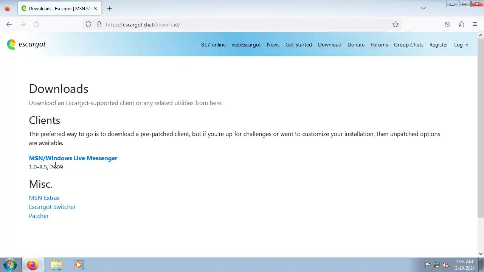
Task: Launch the media player taskbar icon
Action: point(79,265)
